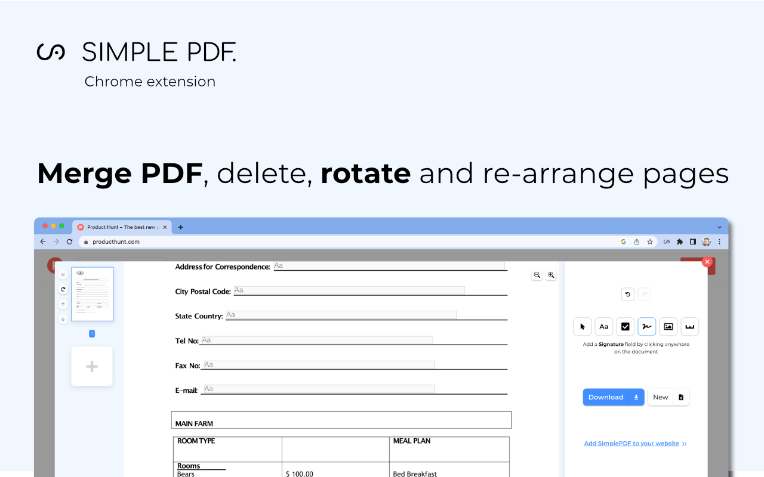Click the Google icon in address bar

click(623, 241)
